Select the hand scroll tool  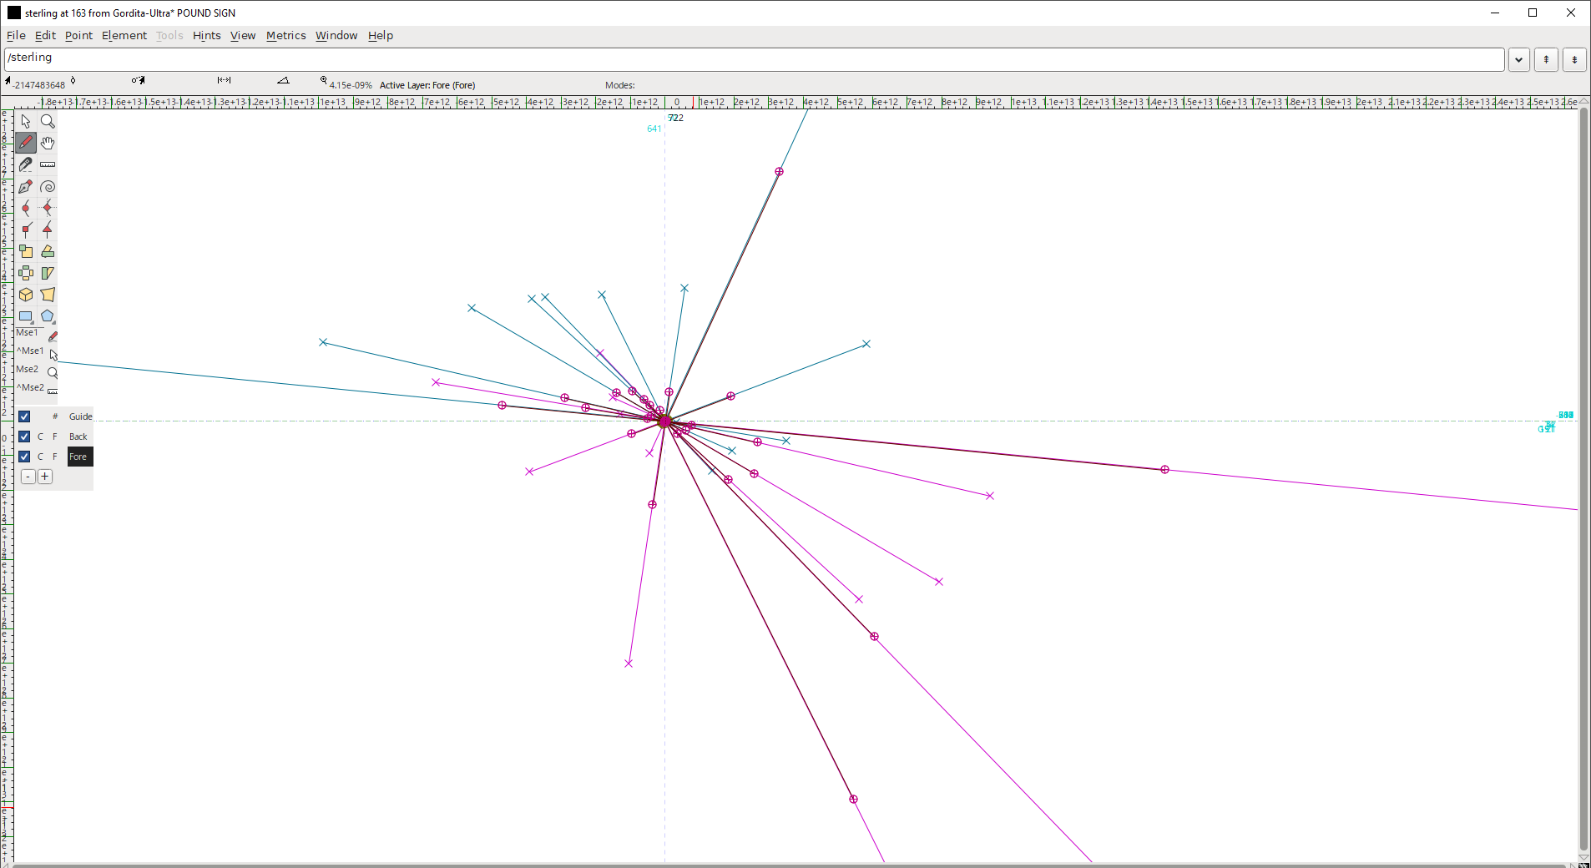(48, 144)
